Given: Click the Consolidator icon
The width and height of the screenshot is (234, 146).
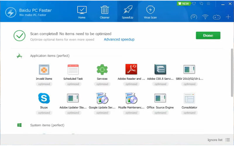Looking at the screenshot, I should (189, 98).
